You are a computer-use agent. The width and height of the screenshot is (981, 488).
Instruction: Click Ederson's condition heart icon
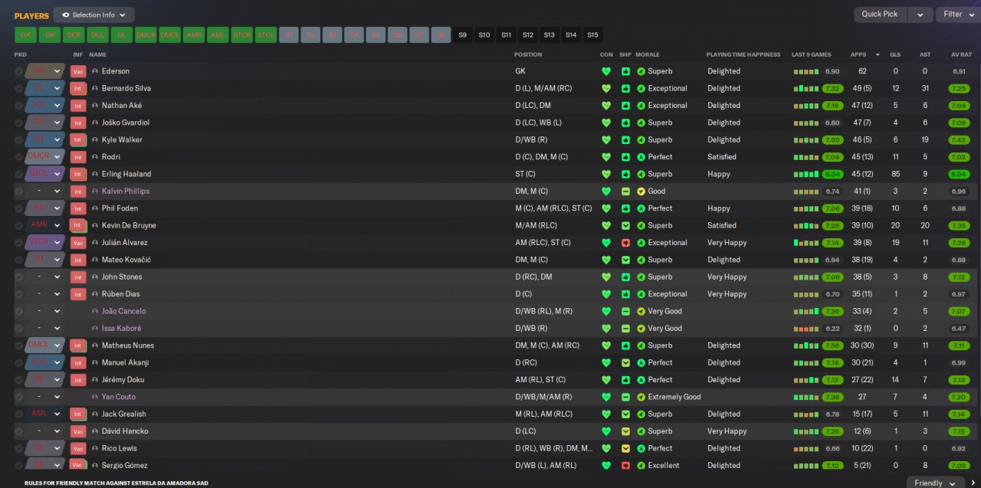[x=606, y=71]
